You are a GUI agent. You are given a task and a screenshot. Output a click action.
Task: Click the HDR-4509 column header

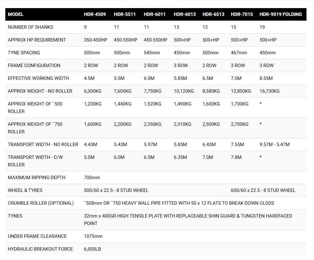click(x=95, y=14)
